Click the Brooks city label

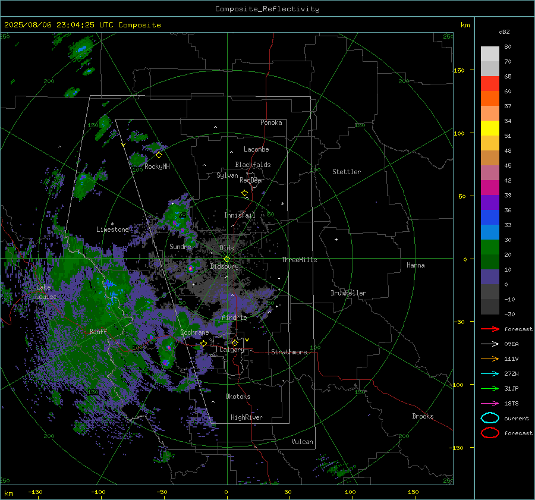423,416
